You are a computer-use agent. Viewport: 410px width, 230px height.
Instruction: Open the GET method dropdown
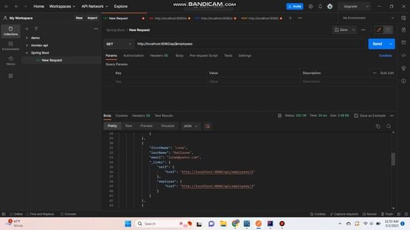click(119, 44)
